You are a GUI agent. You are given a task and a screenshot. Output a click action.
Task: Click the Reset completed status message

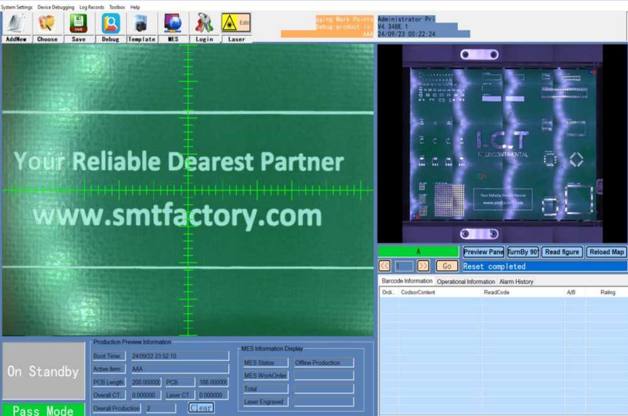point(544,267)
